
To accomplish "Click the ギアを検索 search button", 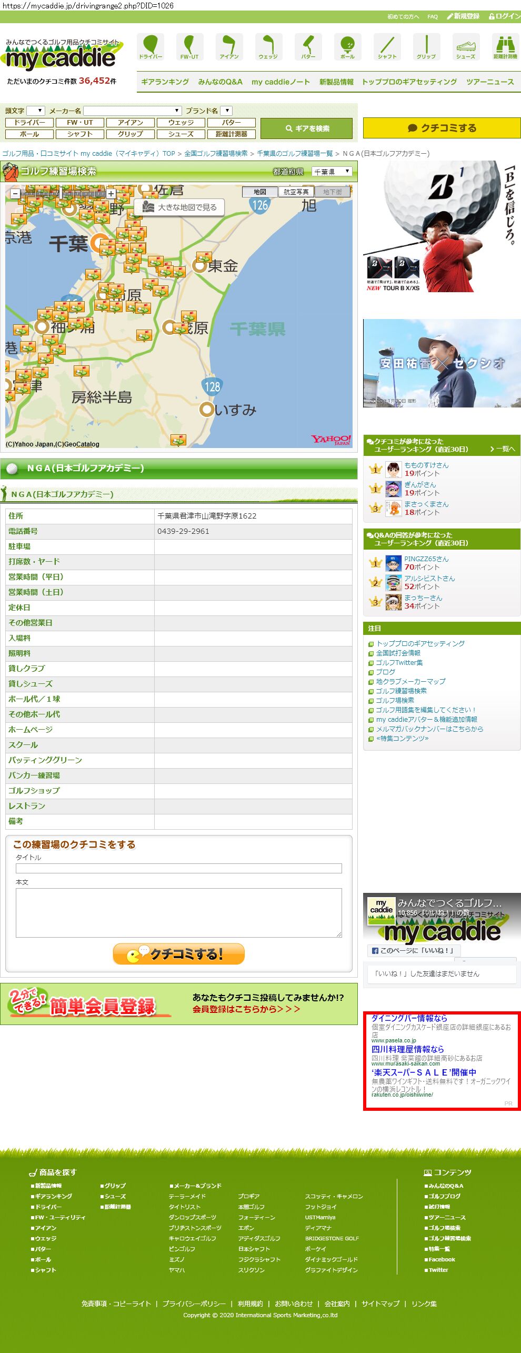I will (x=307, y=128).
